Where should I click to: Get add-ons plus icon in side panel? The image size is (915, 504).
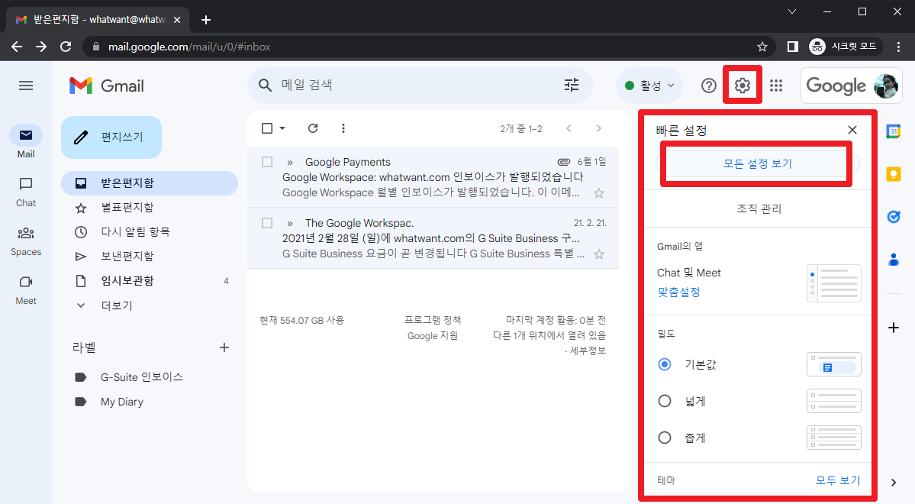[x=894, y=328]
